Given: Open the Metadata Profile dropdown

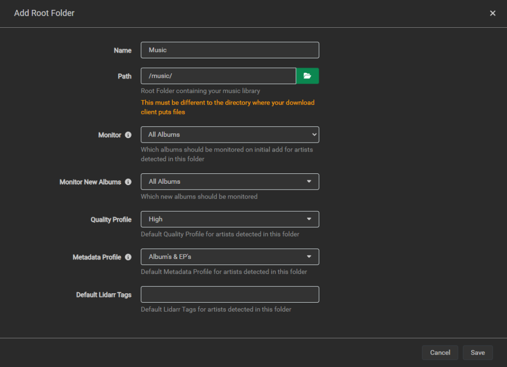Looking at the screenshot, I should coord(230,257).
